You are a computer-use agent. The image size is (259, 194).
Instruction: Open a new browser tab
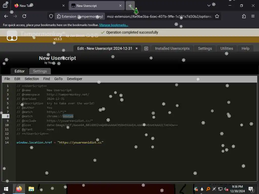click(130, 6)
